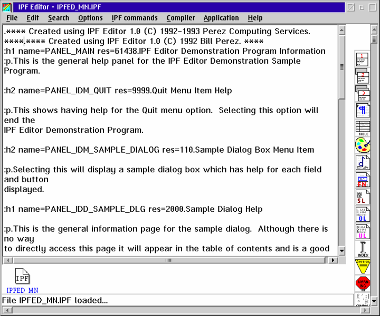Insert a TABLE tag
Screen dimensions: 380x316
coord(363,129)
